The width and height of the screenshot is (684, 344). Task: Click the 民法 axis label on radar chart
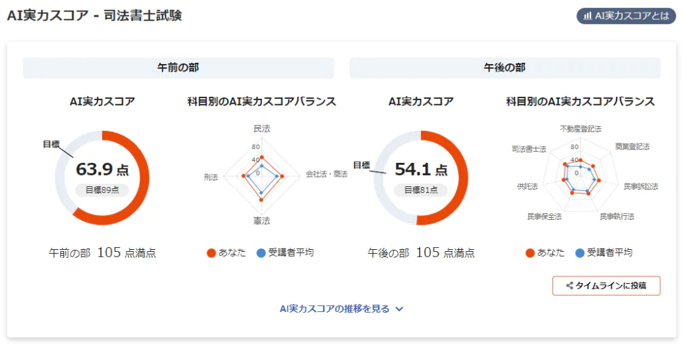pyautogui.click(x=262, y=128)
